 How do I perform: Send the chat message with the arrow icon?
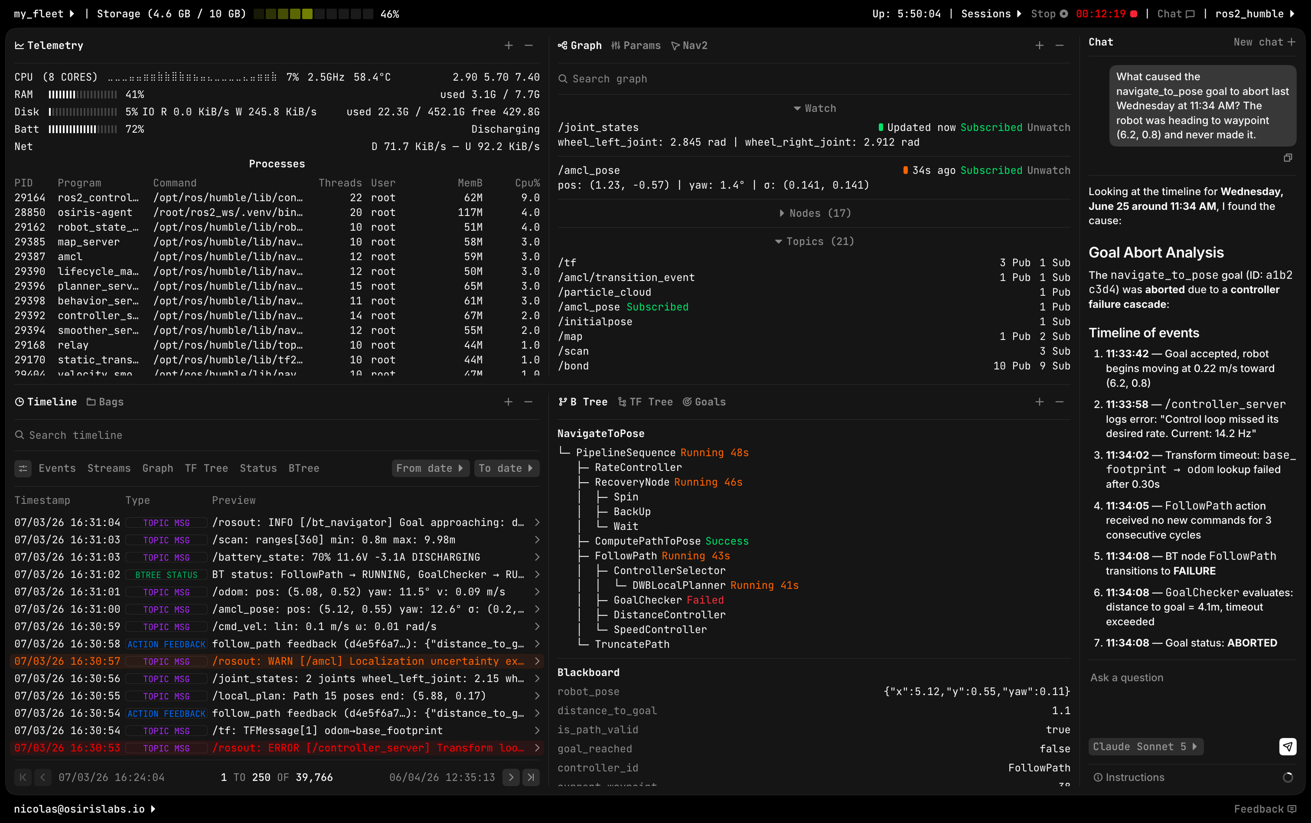1288,747
